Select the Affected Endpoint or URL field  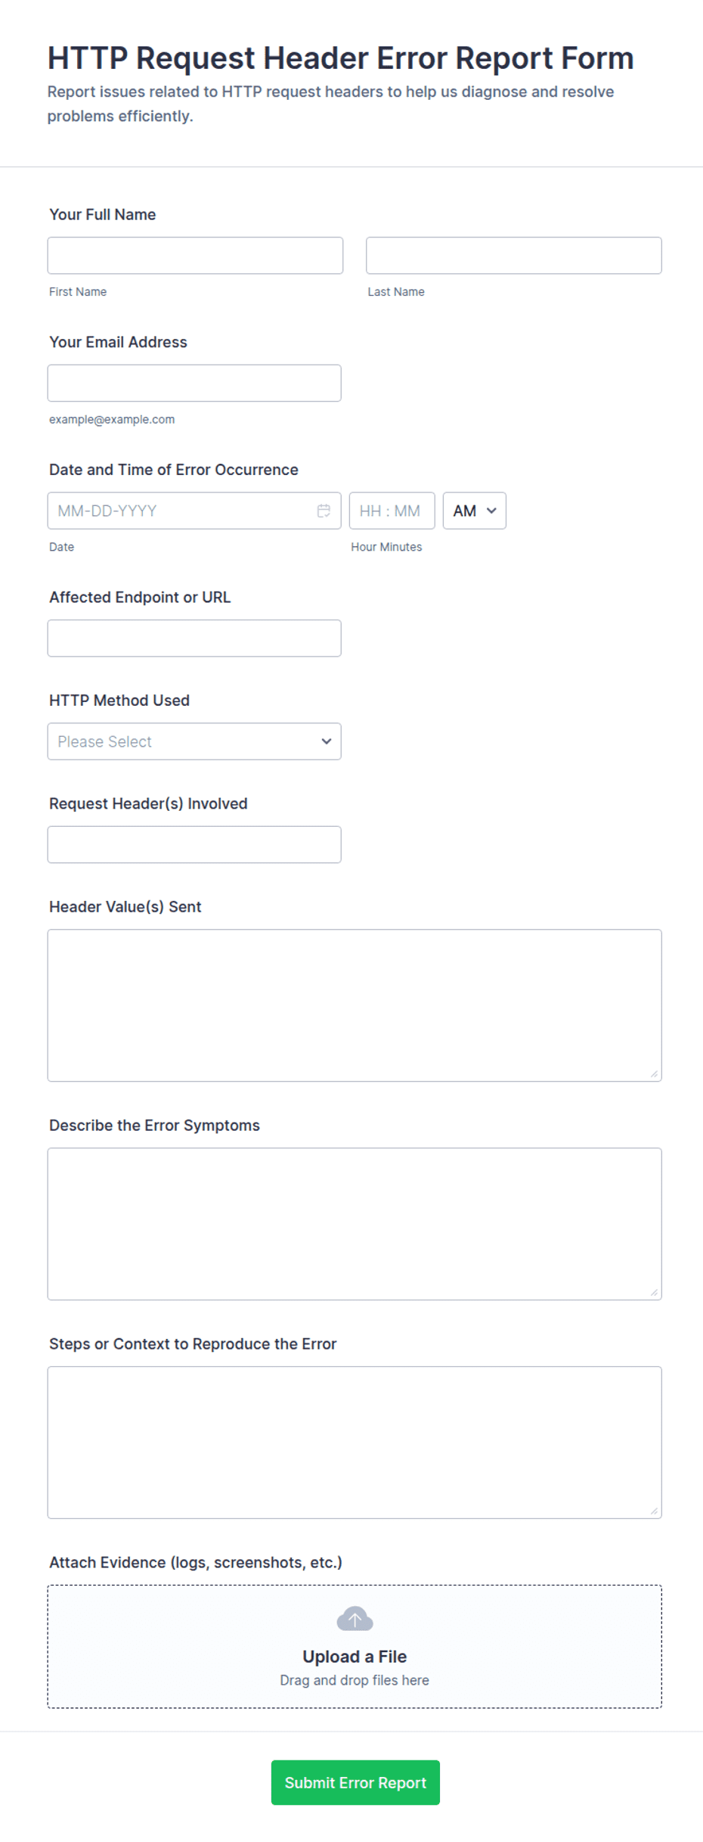(x=194, y=638)
